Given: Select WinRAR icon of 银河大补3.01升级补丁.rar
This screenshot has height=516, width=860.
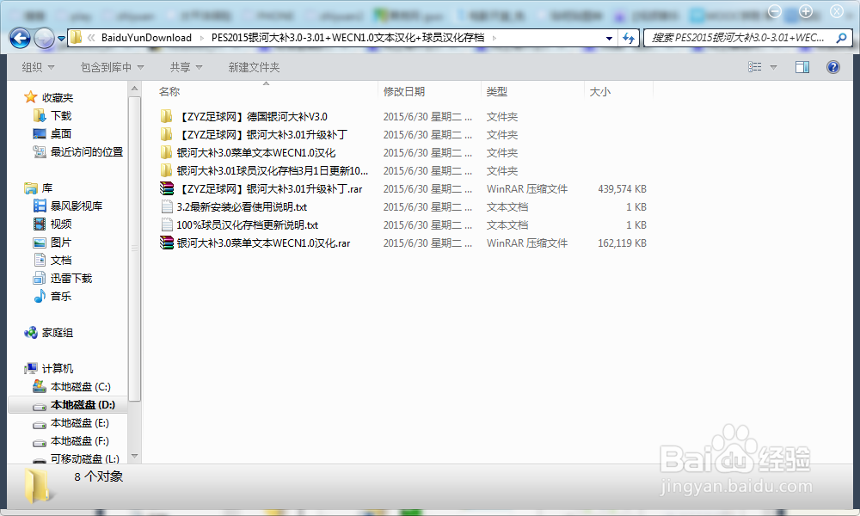Looking at the screenshot, I should click(x=166, y=188).
